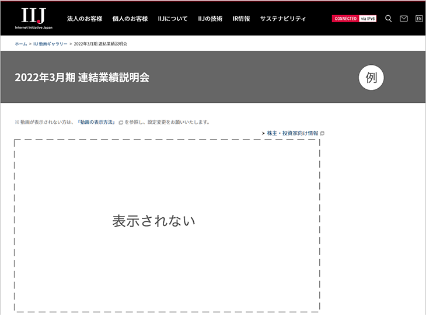Go to ホーム in the breadcrumb
The width and height of the screenshot is (426, 327).
tap(21, 44)
